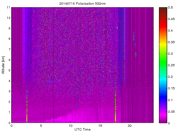Screen dimensions: 176x132
Task: Click the 'UTC Time' x-axis label
Action: tap(82, 129)
